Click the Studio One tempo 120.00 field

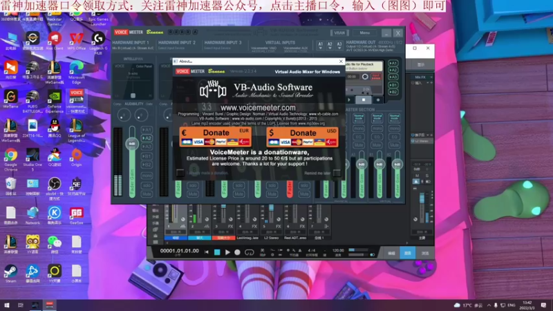[338, 250]
